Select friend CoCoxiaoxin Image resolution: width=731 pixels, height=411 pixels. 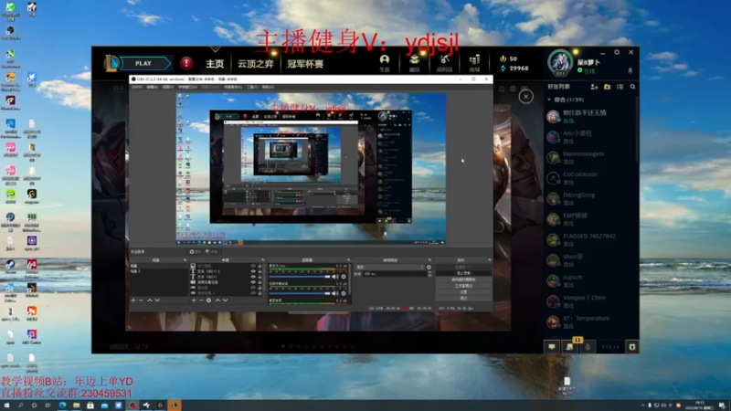point(590,177)
